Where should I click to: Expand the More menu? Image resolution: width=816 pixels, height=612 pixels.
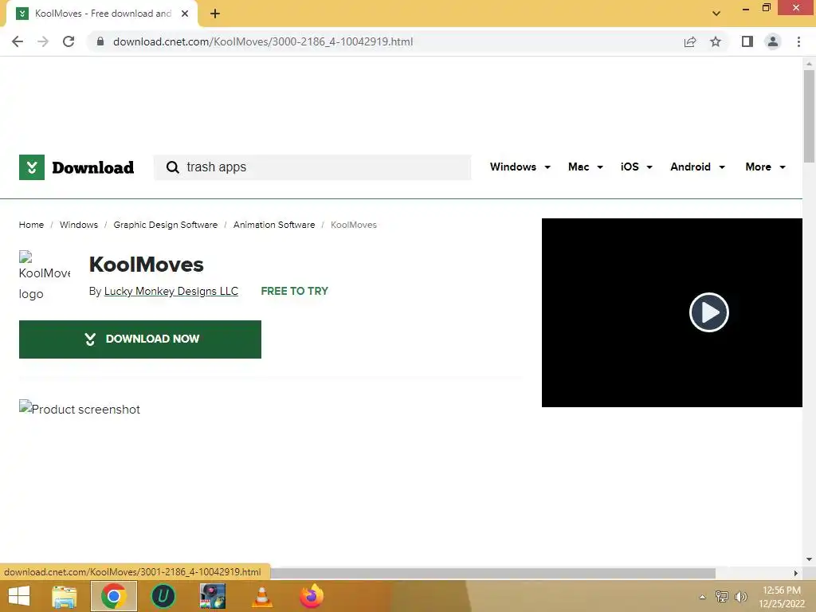coord(766,167)
